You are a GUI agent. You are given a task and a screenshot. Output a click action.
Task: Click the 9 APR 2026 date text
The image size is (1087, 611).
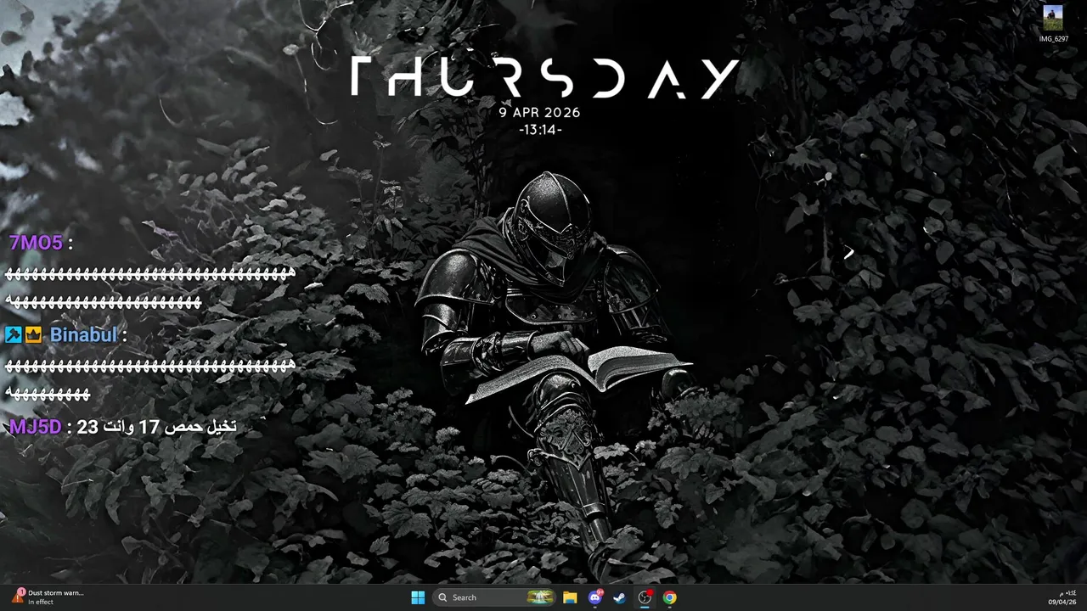coord(540,112)
